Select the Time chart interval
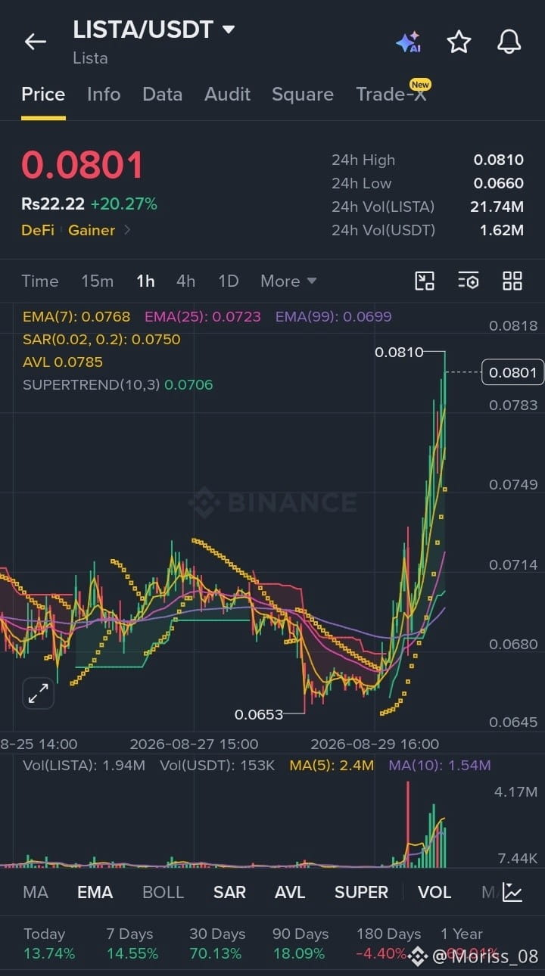This screenshot has height=976, width=545. (x=40, y=281)
